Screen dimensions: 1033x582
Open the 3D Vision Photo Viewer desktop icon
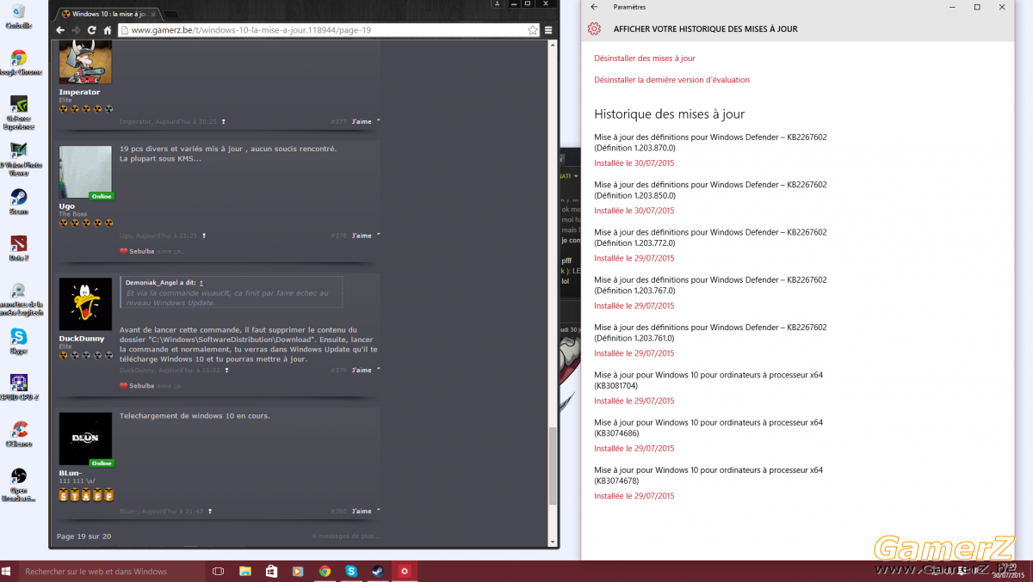point(18,157)
